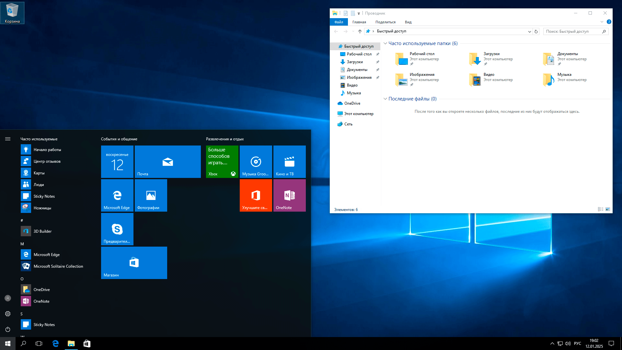Open the OneNote tile

[x=289, y=195]
